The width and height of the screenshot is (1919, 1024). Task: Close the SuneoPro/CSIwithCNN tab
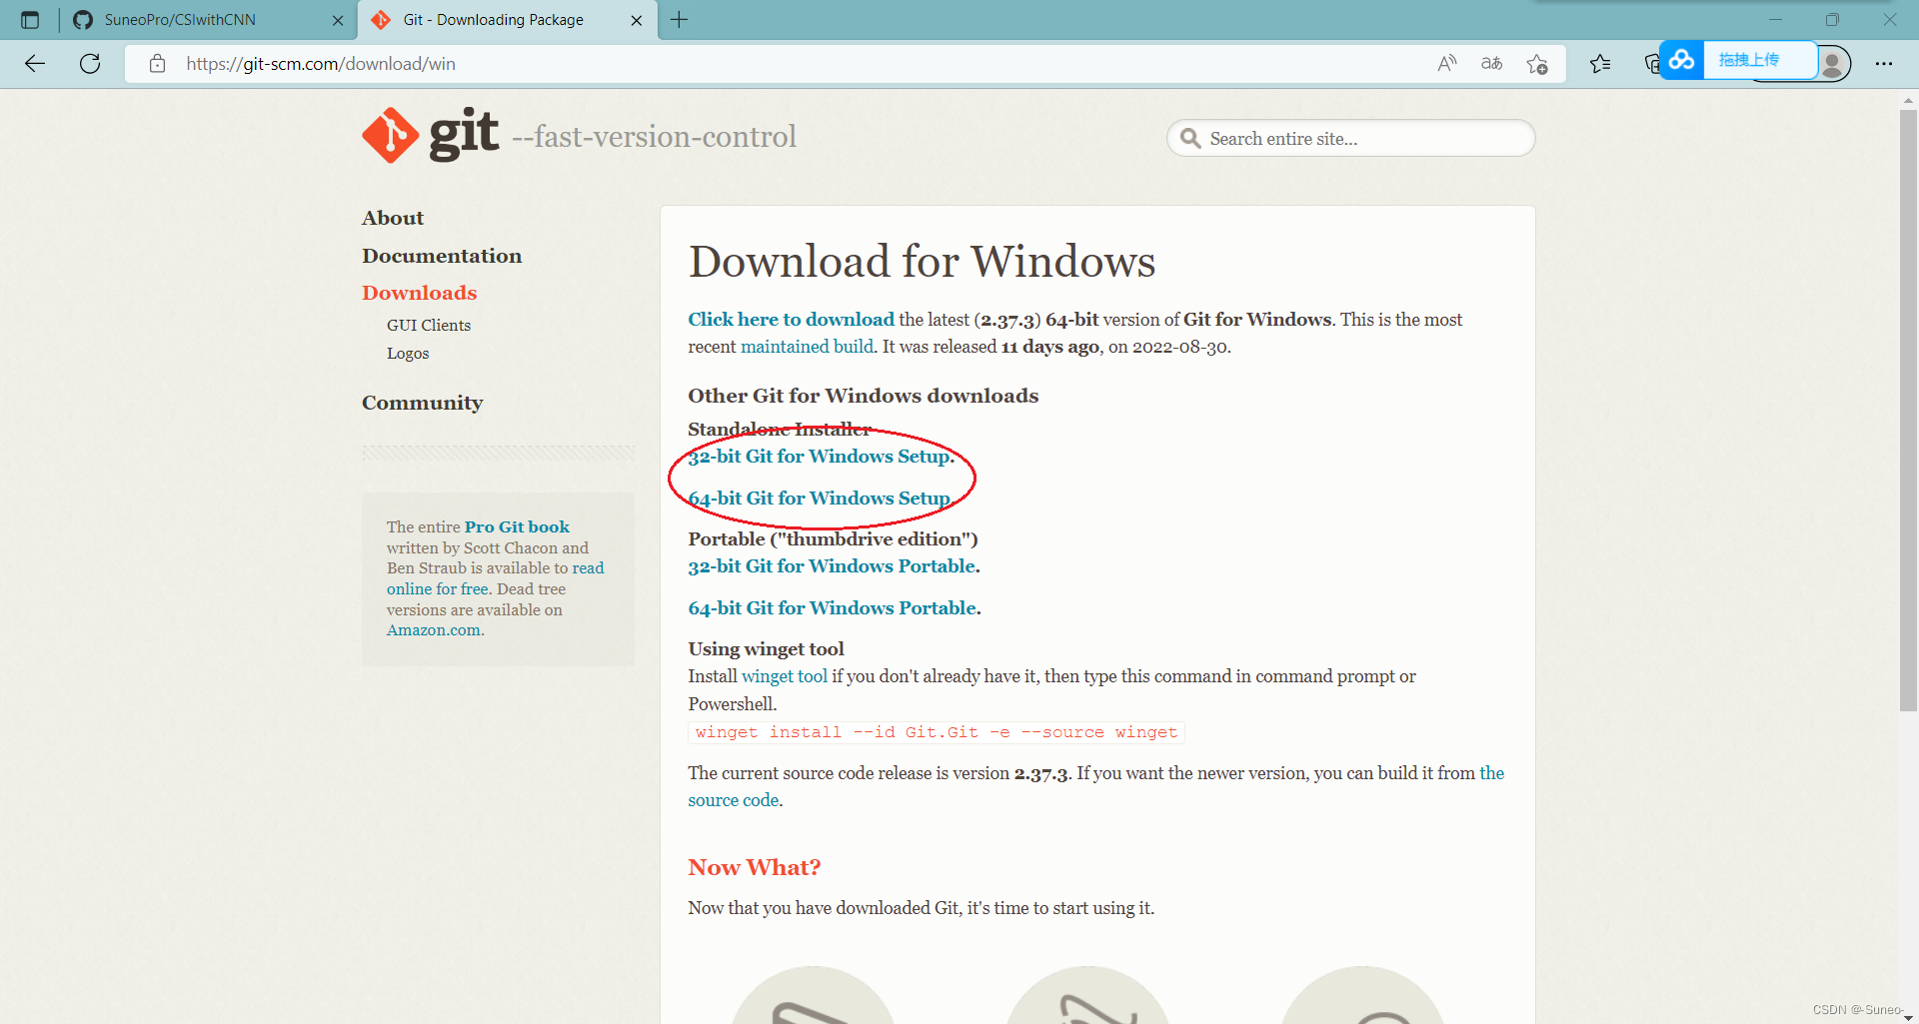338,20
